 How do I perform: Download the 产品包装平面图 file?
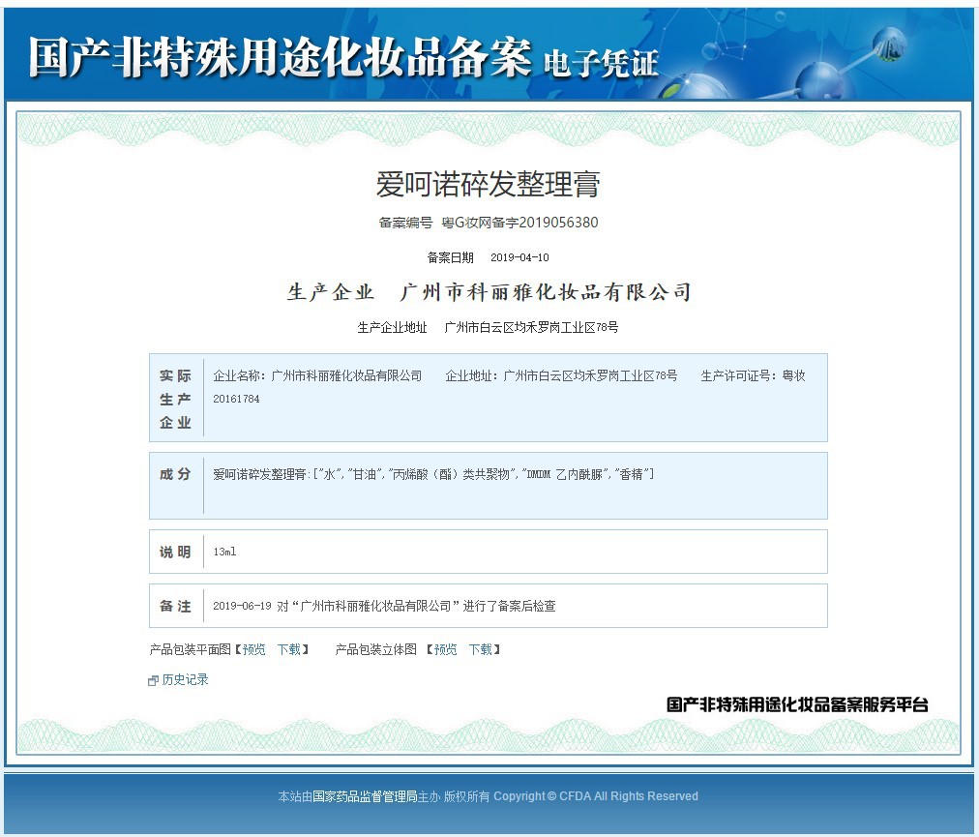coord(289,649)
